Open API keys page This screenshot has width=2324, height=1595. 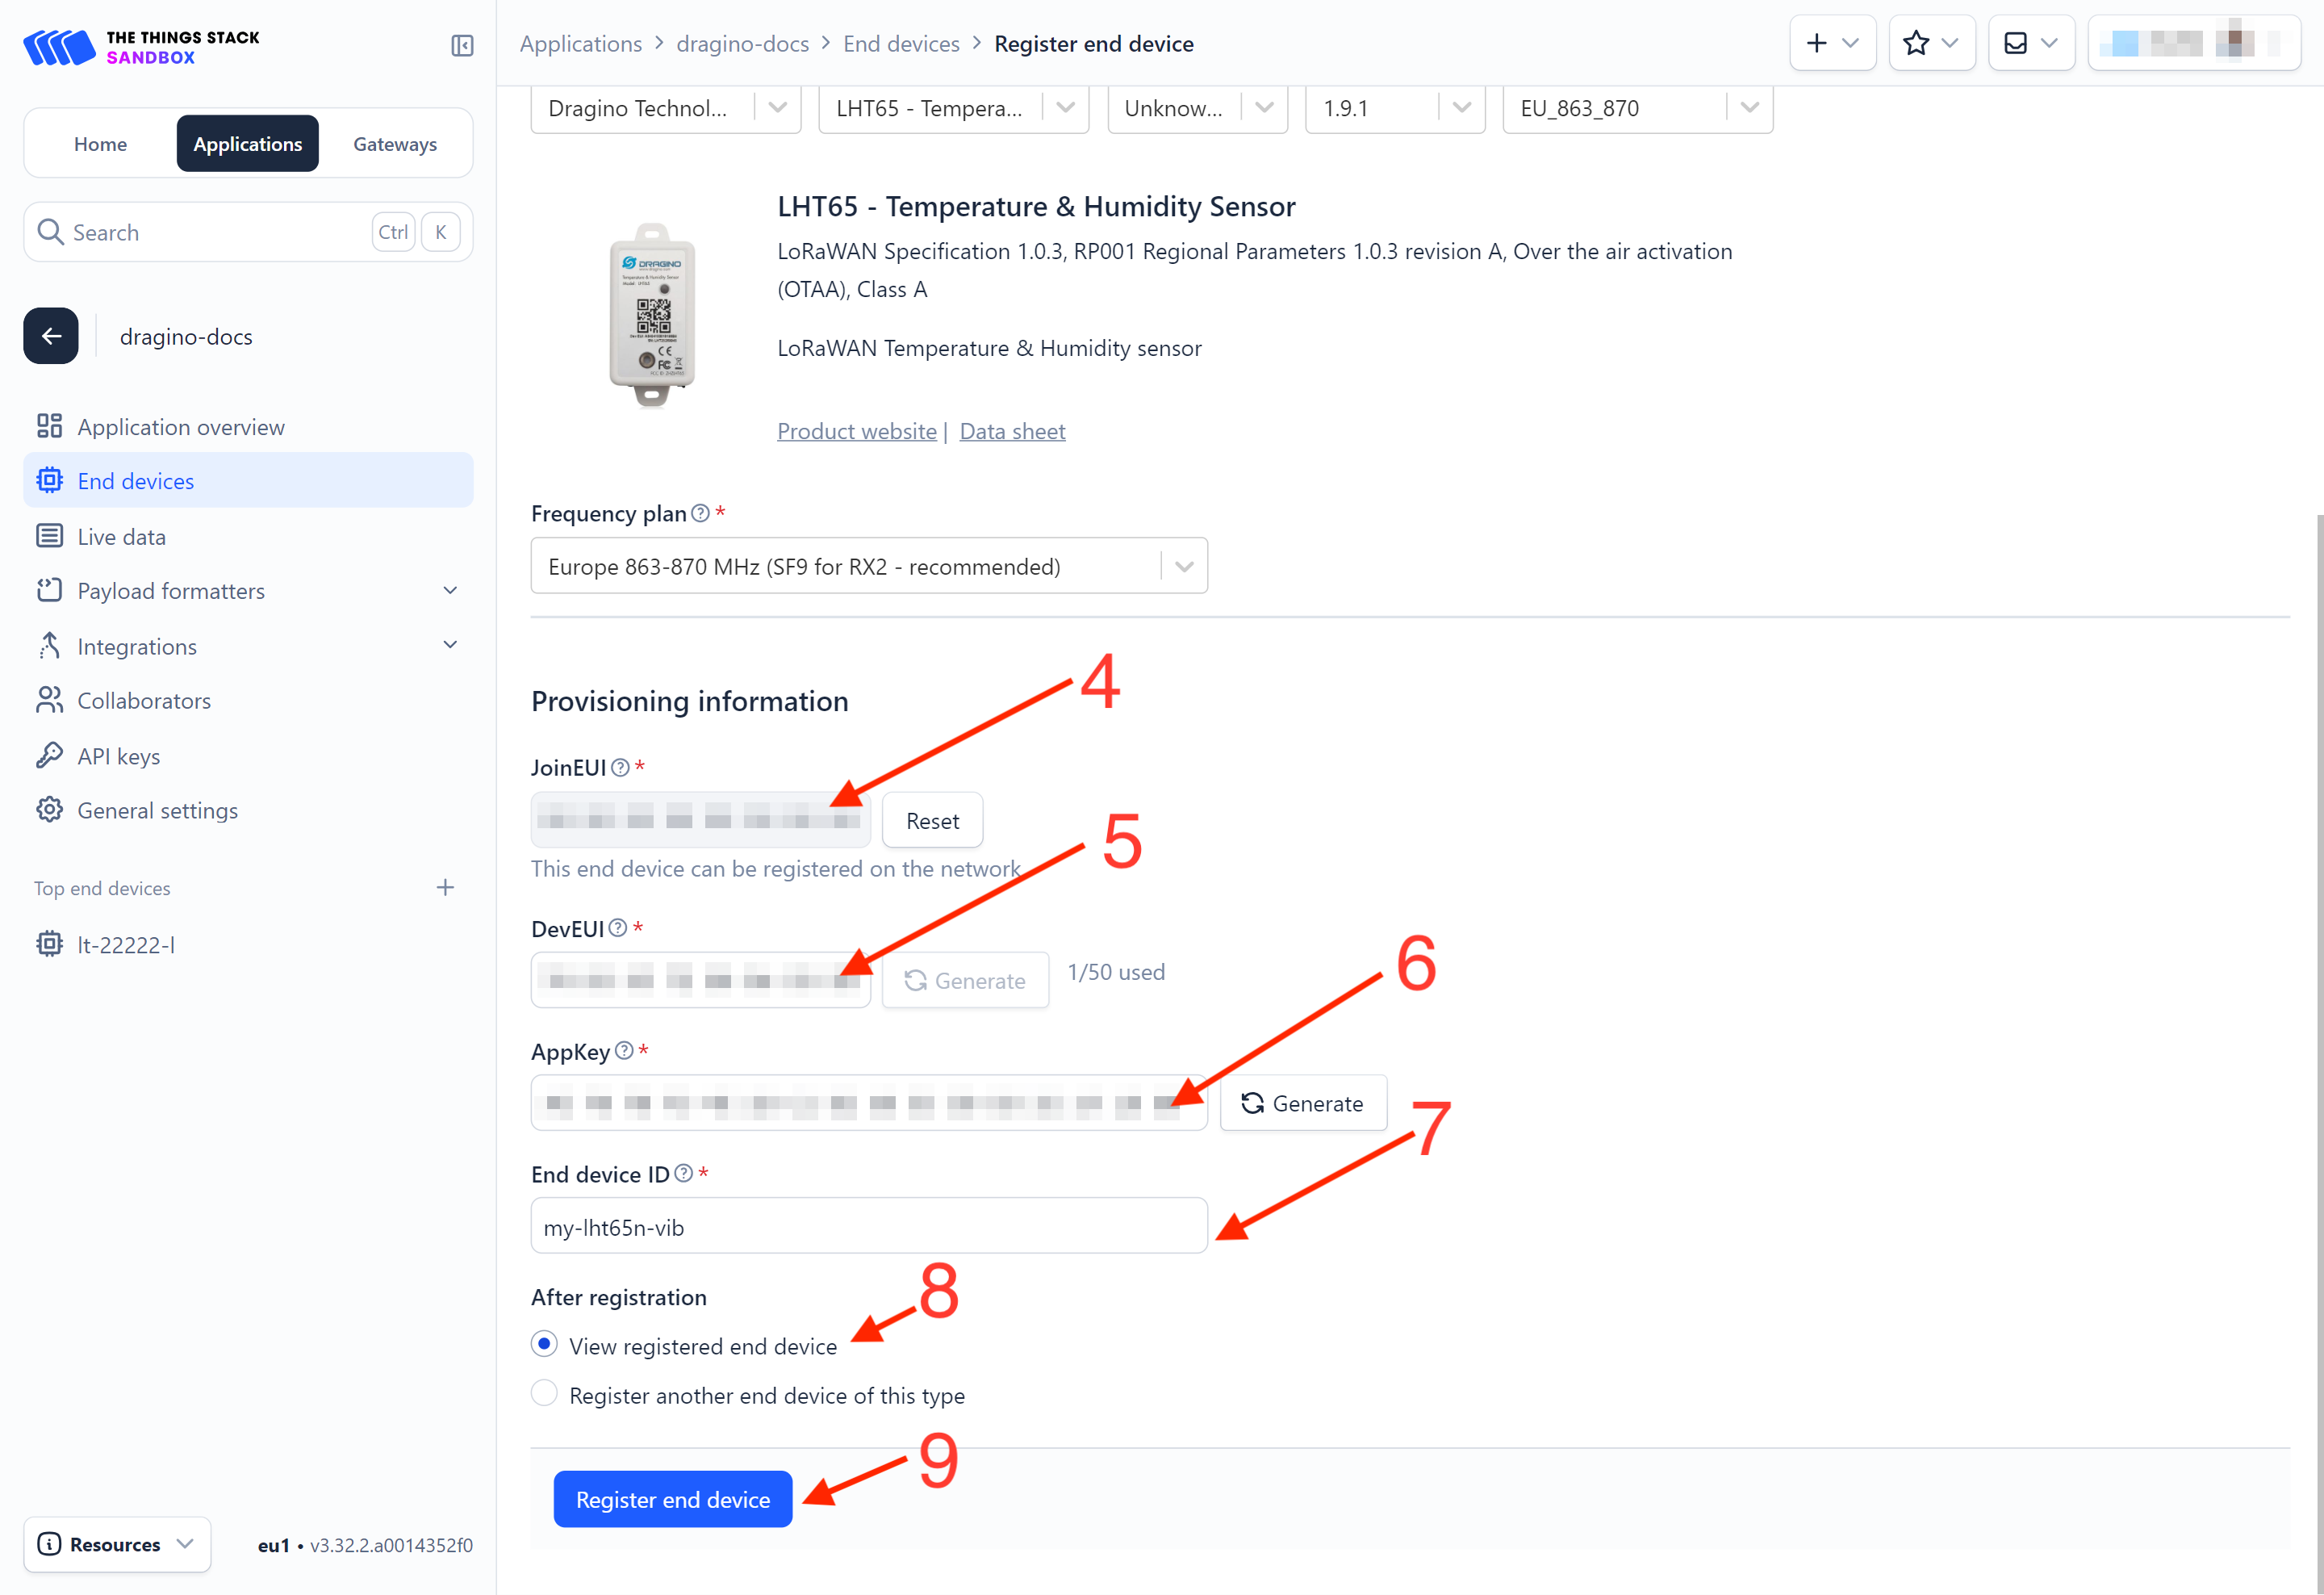coord(248,756)
